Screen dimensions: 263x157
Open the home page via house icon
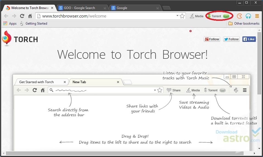pyautogui.click(x=30, y=16)
